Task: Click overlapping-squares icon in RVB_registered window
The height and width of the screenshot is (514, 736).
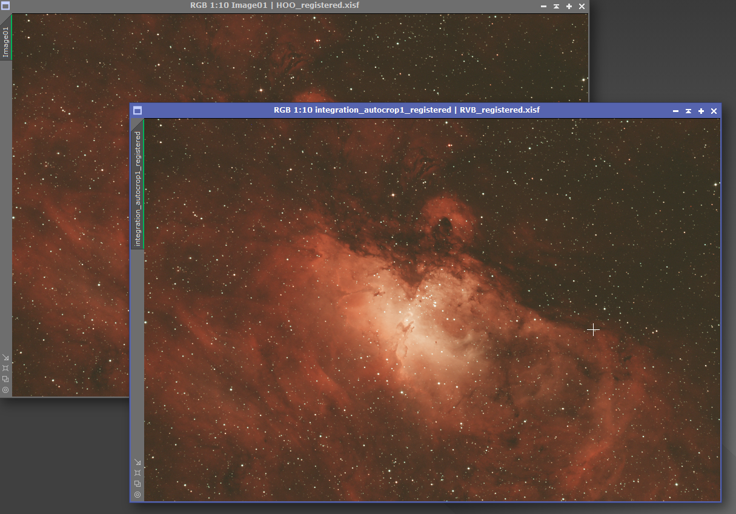Action: pos(138,484)
